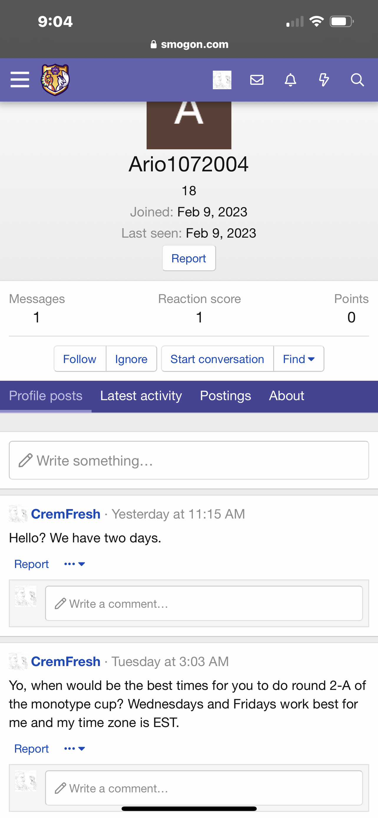Open the What's new lightning icon
This screenshot has width=378, height=818.
[324, 80]
